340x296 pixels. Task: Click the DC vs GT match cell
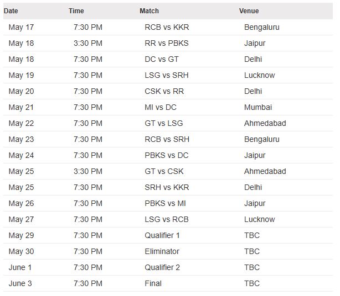coord(162,59)
